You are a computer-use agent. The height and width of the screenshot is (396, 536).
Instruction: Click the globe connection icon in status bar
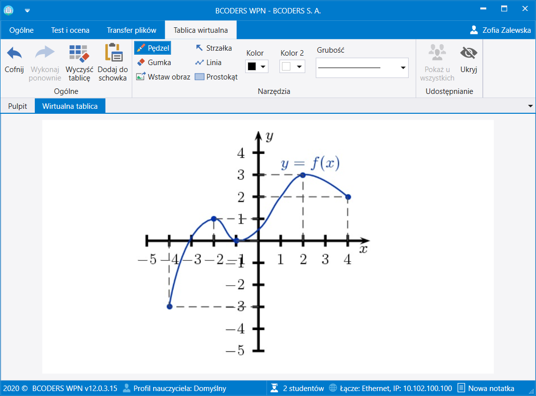(333, 388)
